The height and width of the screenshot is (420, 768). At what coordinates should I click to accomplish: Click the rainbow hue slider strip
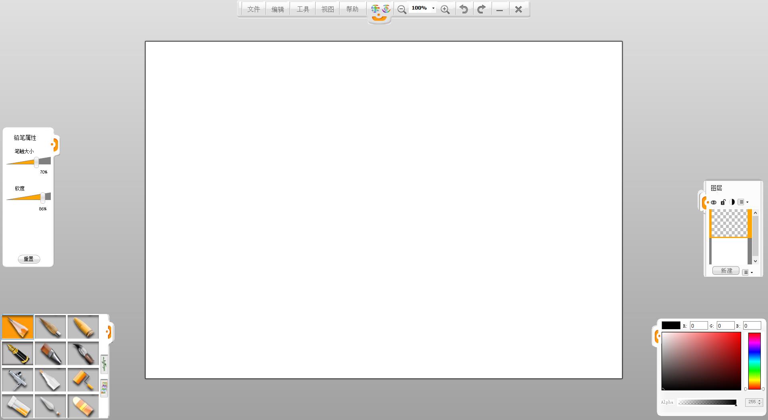click(754, 361)
